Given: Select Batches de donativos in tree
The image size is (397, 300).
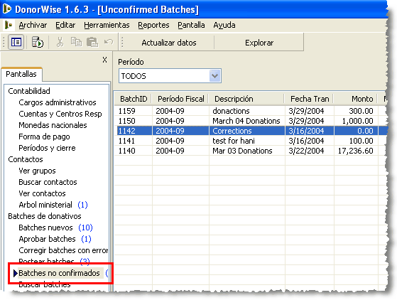Looking at the screenshot, I should (x=45, y=216).
